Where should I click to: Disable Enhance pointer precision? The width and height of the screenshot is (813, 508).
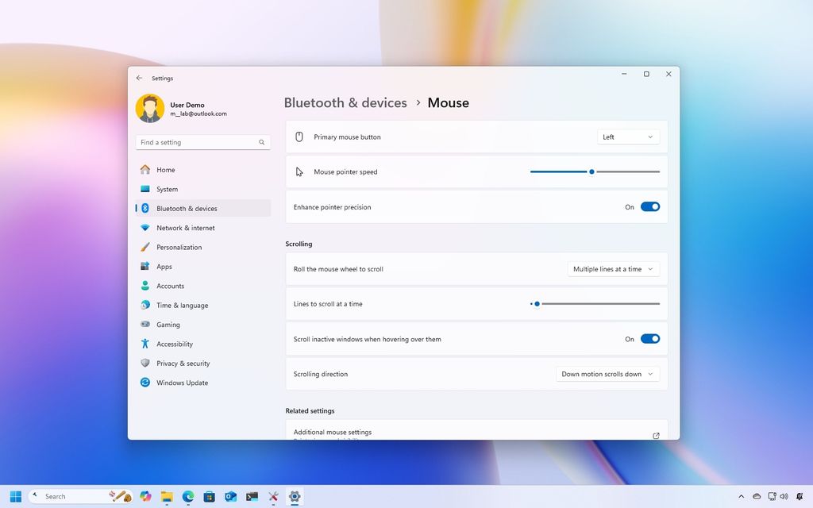[x=650, y=206]
